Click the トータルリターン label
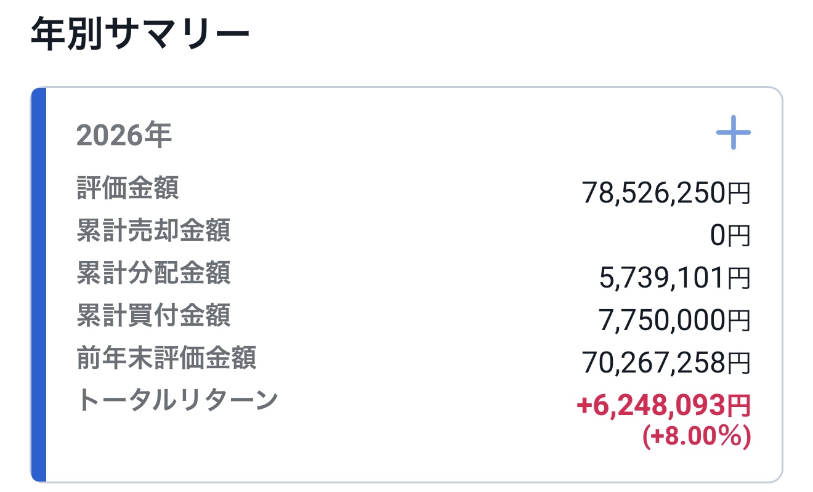813x492 pixels. 177,400
